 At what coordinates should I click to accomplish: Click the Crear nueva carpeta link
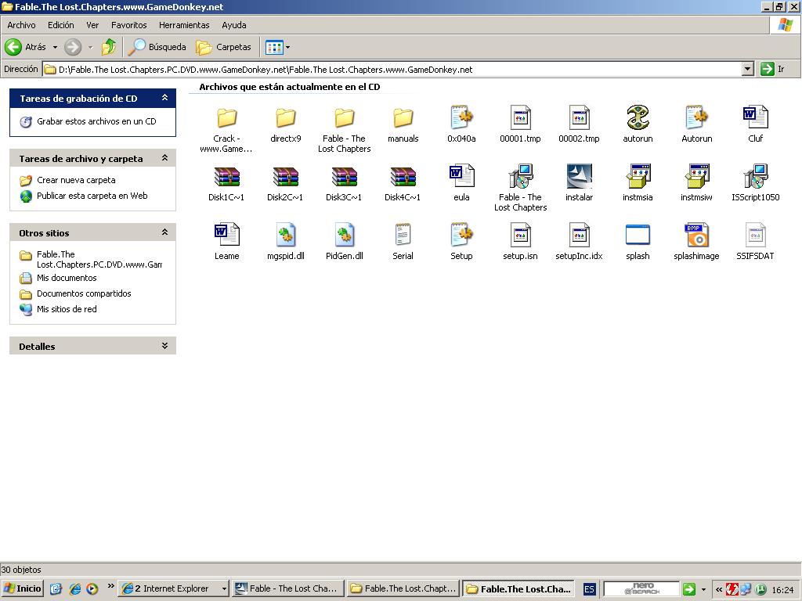click(x=76, y=180)
